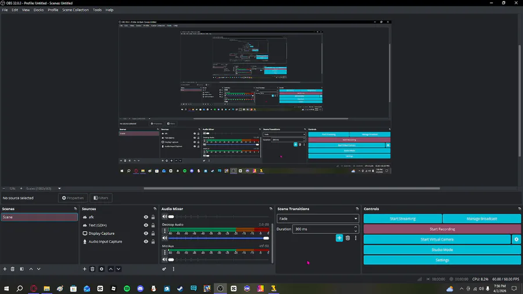The height and width of the screenshot is (294, 523).
Task: Open preview scaling dropdown arrow
Action: [x=59, y=189]
